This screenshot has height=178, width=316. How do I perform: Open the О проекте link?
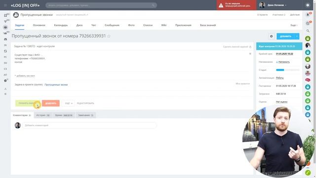point(262,15)
